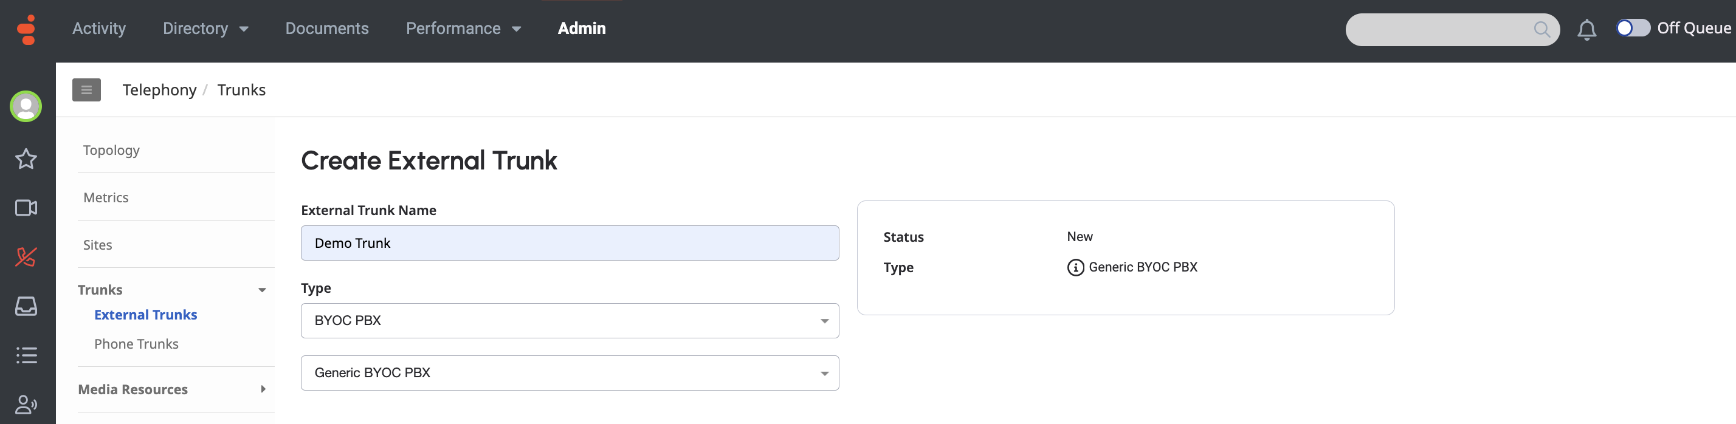The width and height of the screenshot is (1736, 424).
Task: Open the inbox tray sidebar icon
Action: [x=26, y=306]
